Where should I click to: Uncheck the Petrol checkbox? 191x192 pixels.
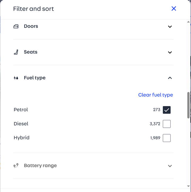(x=167, y=110)
